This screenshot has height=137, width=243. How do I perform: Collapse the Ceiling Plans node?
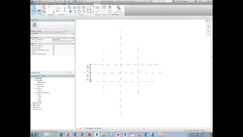(34, 84)
